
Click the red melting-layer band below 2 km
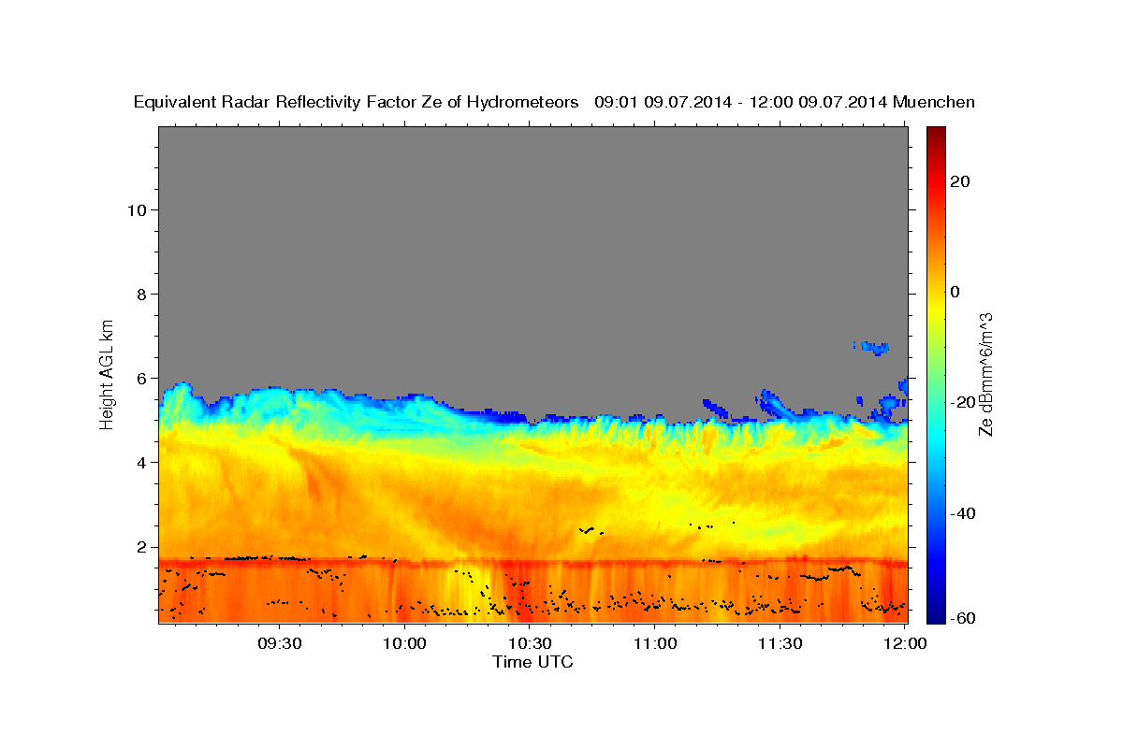coord(532,563)
